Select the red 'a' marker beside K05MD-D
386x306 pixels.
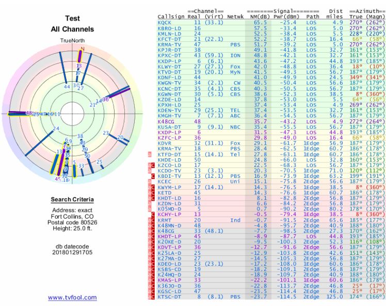tap(149, 207)
